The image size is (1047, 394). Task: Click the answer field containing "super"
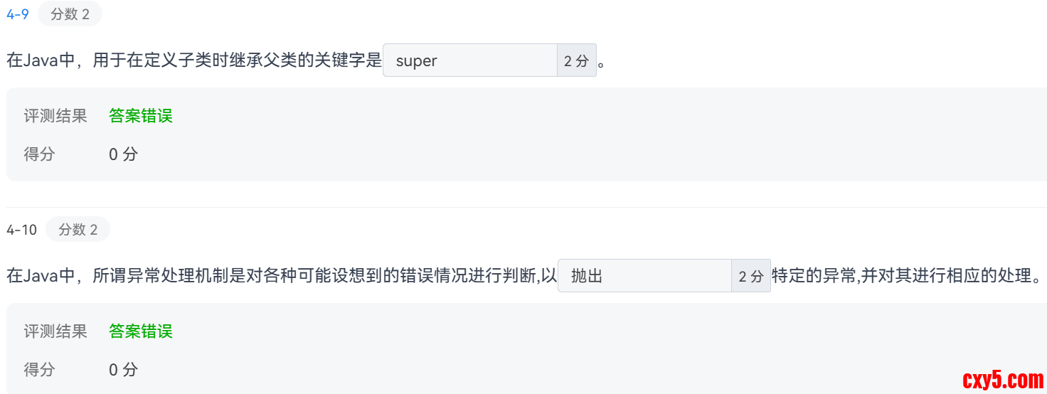point(469,60)
